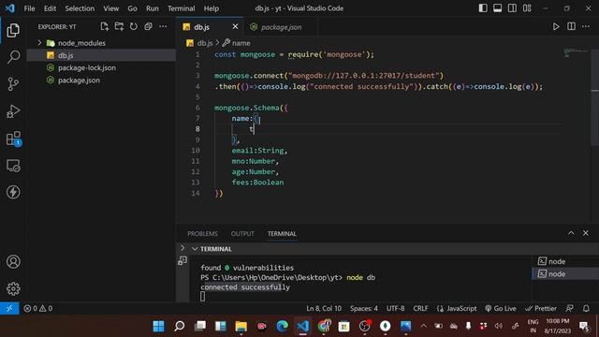
Task: Open Accounts menu icon
Action: [x=13, y=262]
